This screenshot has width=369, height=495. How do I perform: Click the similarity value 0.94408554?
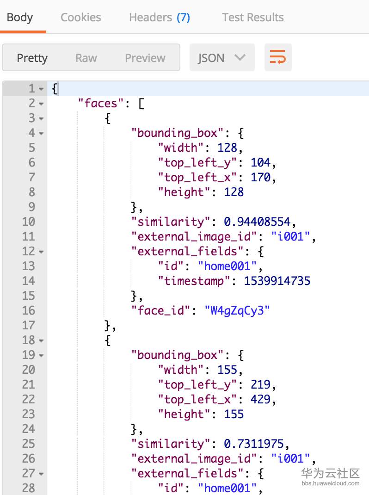coord(257,222)
